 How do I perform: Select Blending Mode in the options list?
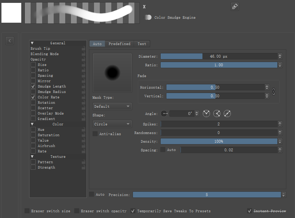tap(45, 54)
